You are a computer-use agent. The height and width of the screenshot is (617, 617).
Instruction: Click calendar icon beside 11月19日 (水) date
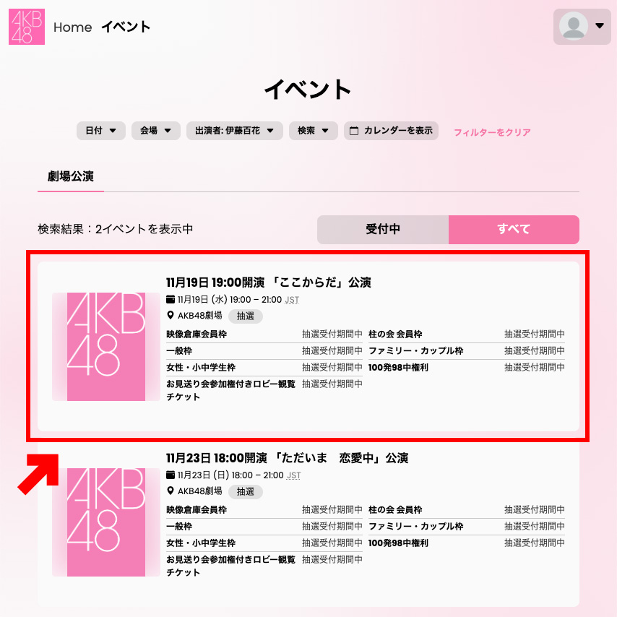(171, 299)
